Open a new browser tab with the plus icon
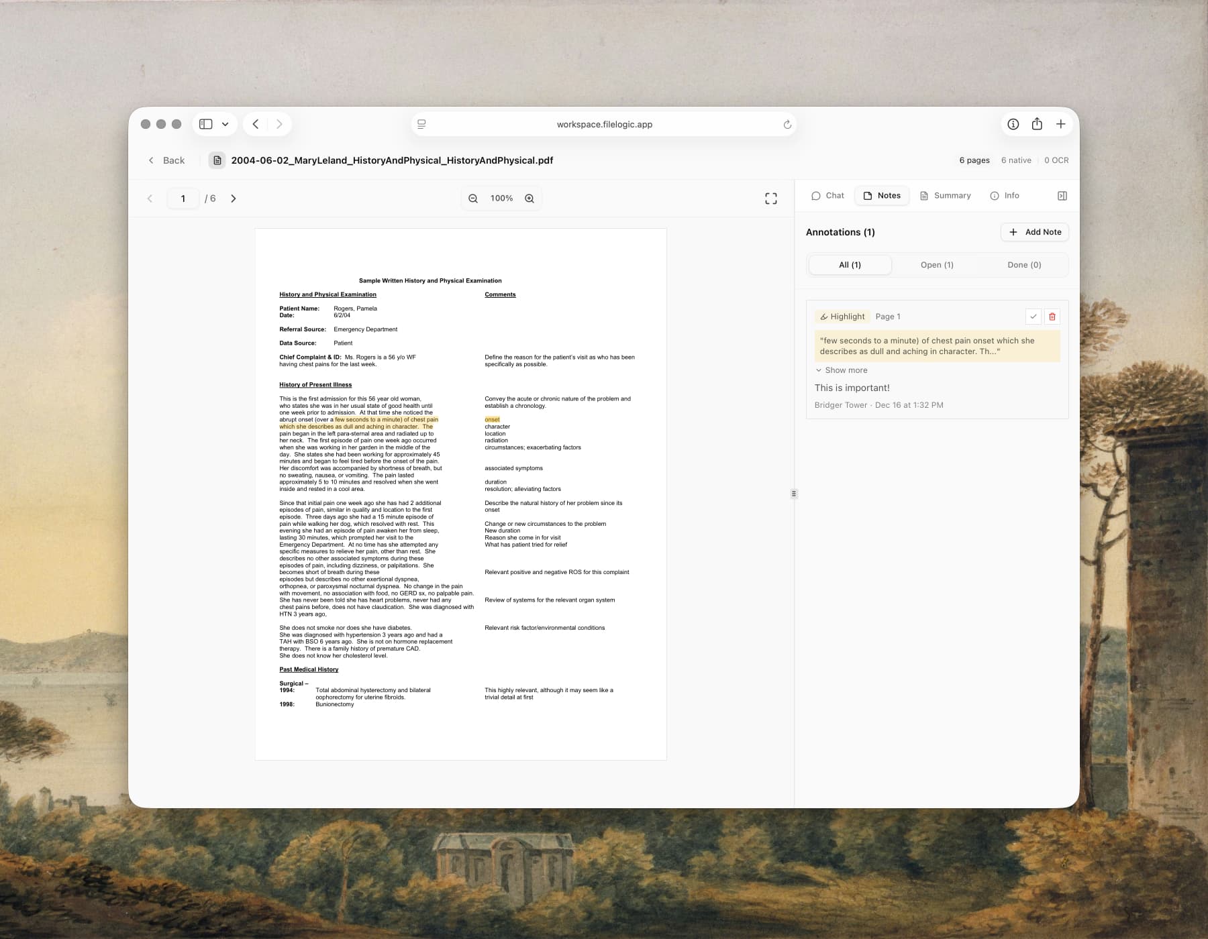 [x=1061, y=123]
